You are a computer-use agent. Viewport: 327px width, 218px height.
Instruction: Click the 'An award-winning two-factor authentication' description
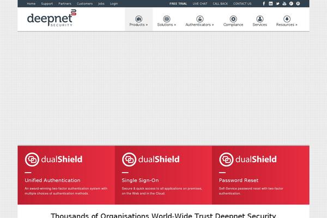tap(66, 191)
